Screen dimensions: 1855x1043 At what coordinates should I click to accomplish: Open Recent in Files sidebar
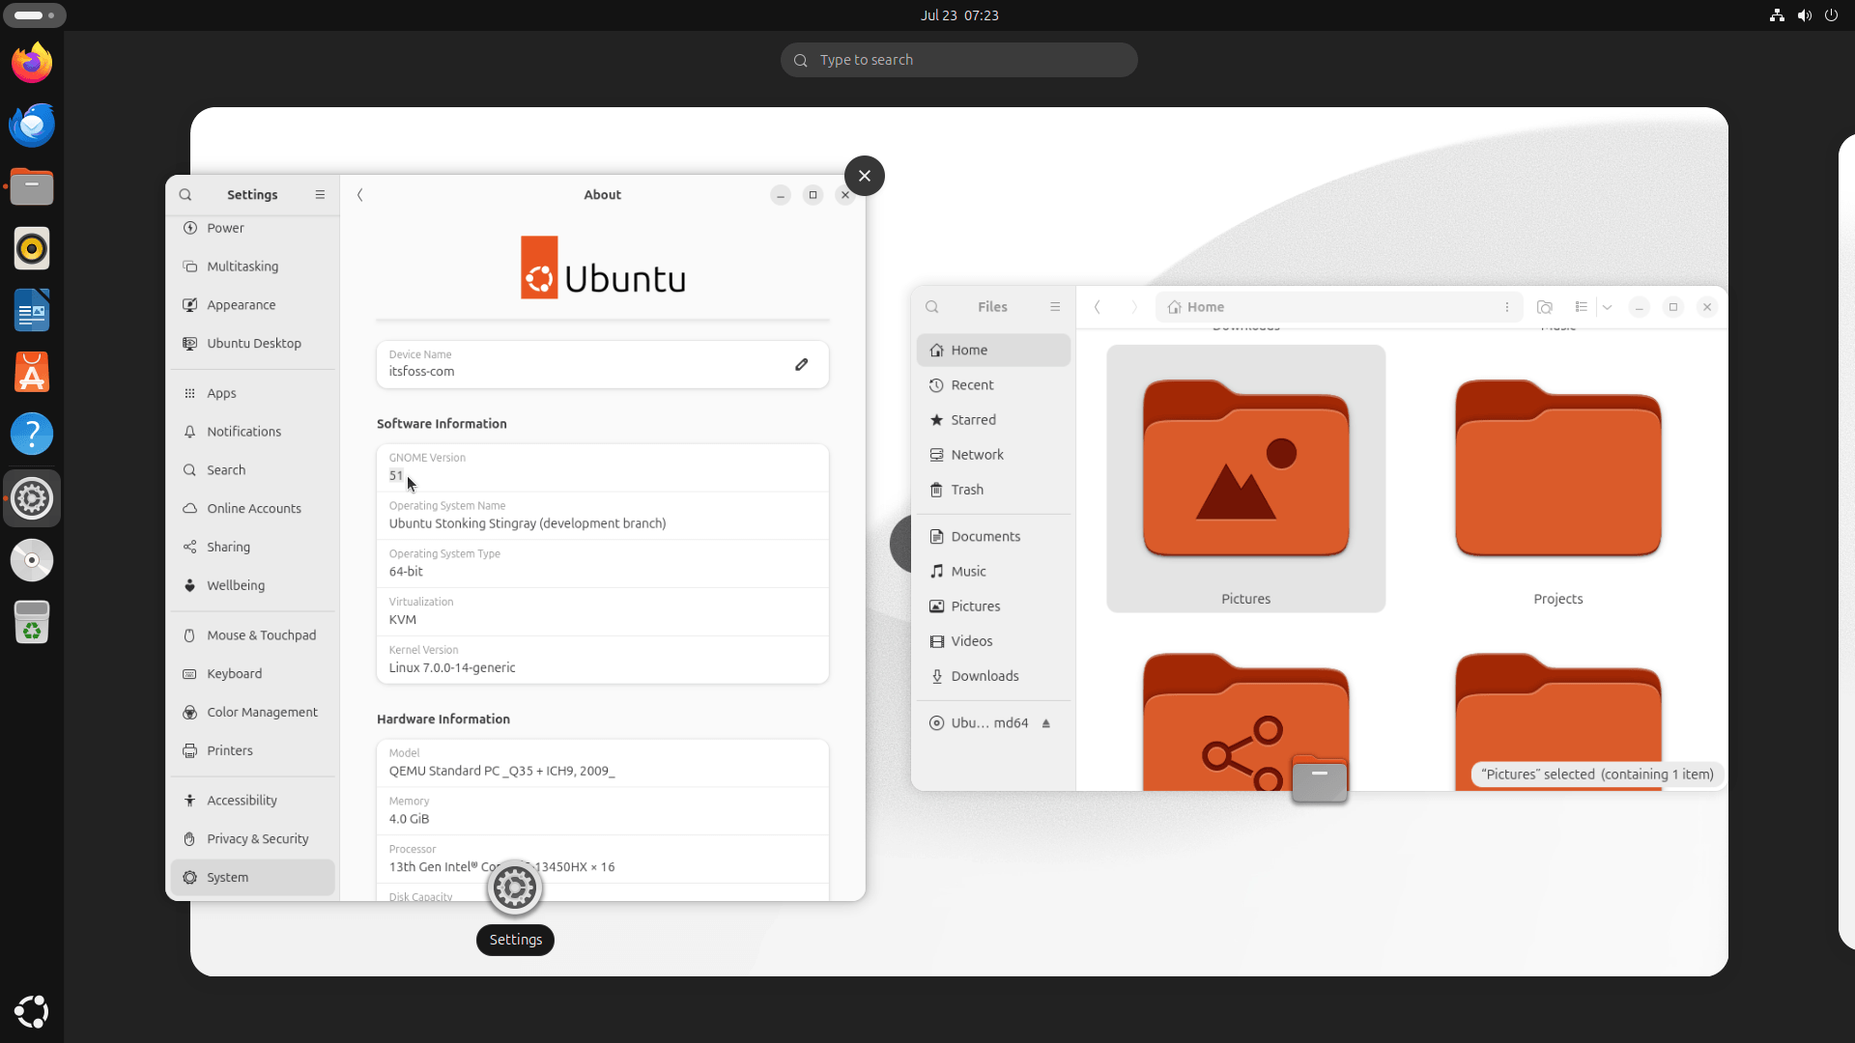[993, 385]
